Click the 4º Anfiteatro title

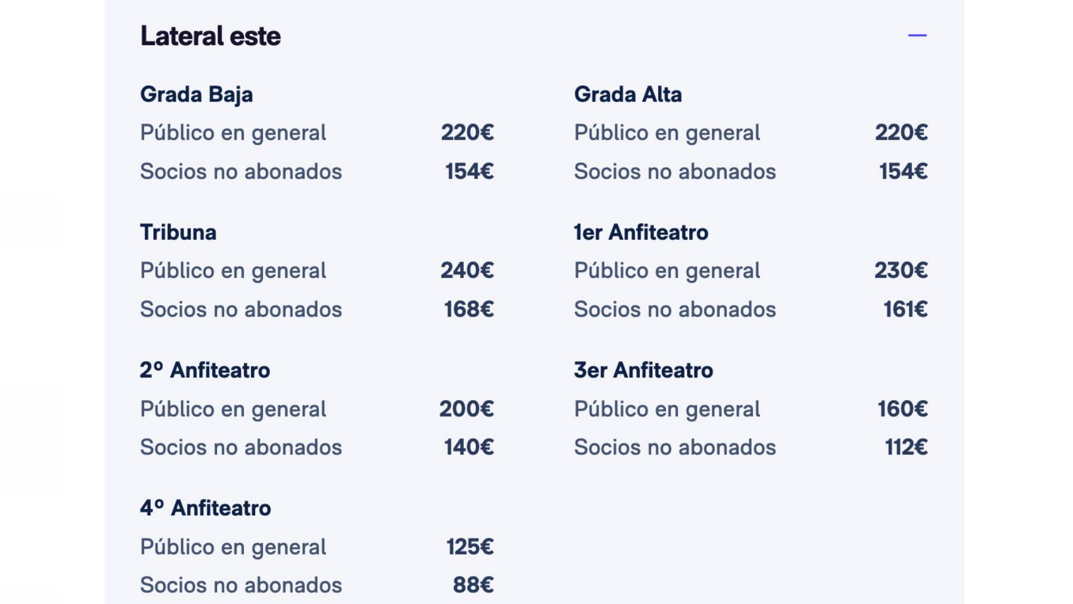205,509
